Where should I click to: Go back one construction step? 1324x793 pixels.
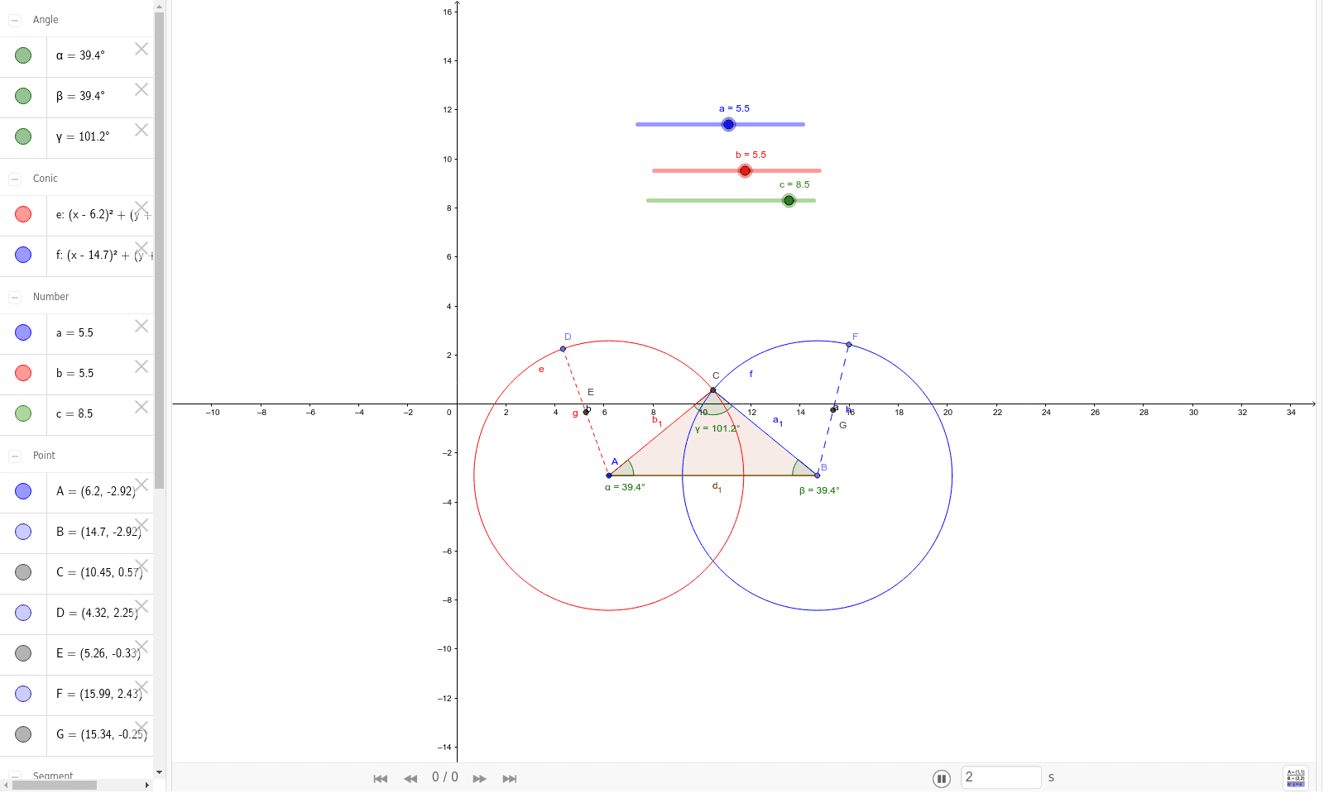[410, 779]
